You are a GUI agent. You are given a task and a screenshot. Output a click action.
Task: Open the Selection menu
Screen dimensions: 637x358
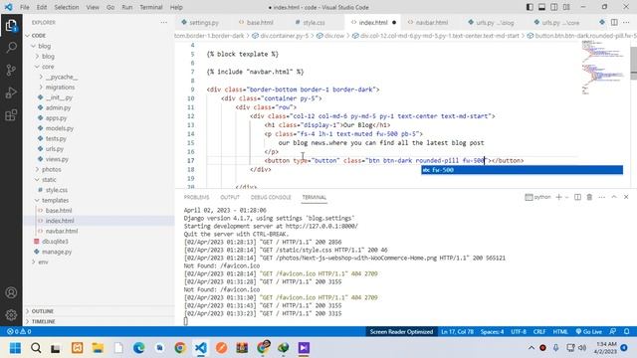pyautogui.click(x=67, y=7)
